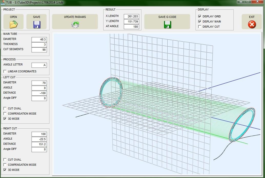Enable Linear Coordinates in the Process section
The height and width of the screenshot is (178, 265).
pos(4,71)
